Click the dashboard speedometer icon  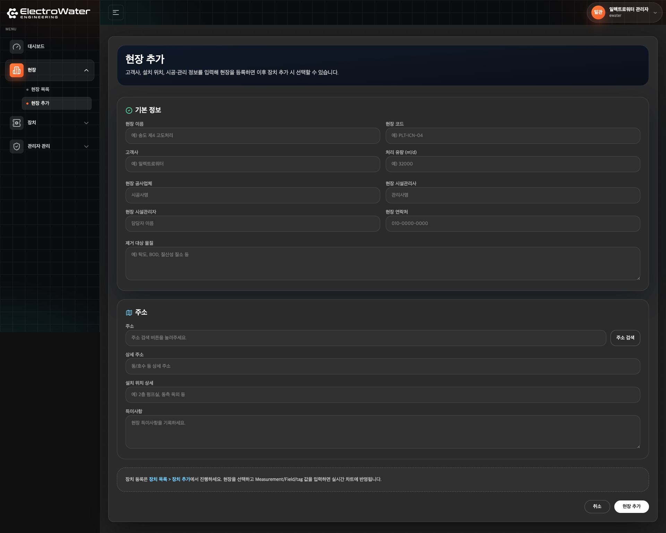17,47
